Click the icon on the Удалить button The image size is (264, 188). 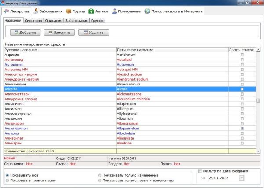click(x=86, y=33)
